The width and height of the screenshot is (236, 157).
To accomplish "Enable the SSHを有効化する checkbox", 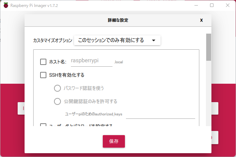I will pos(43,75).
